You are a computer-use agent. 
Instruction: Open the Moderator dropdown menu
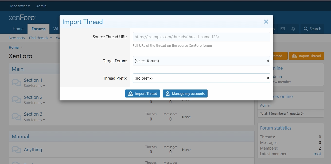coord(20,6)
